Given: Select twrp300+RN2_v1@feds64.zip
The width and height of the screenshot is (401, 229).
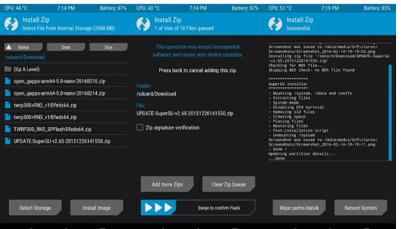Looking at the screenshot, I should [x=66, y=105].
